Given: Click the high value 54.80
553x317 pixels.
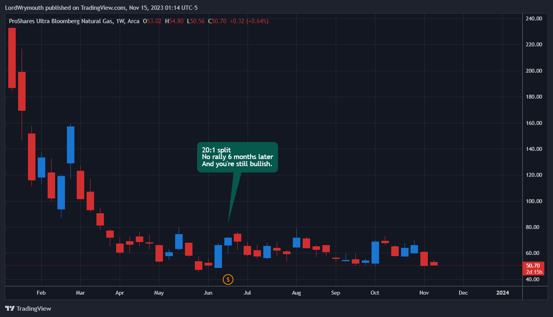Looking at the screenshot, I should pos(176,21).
